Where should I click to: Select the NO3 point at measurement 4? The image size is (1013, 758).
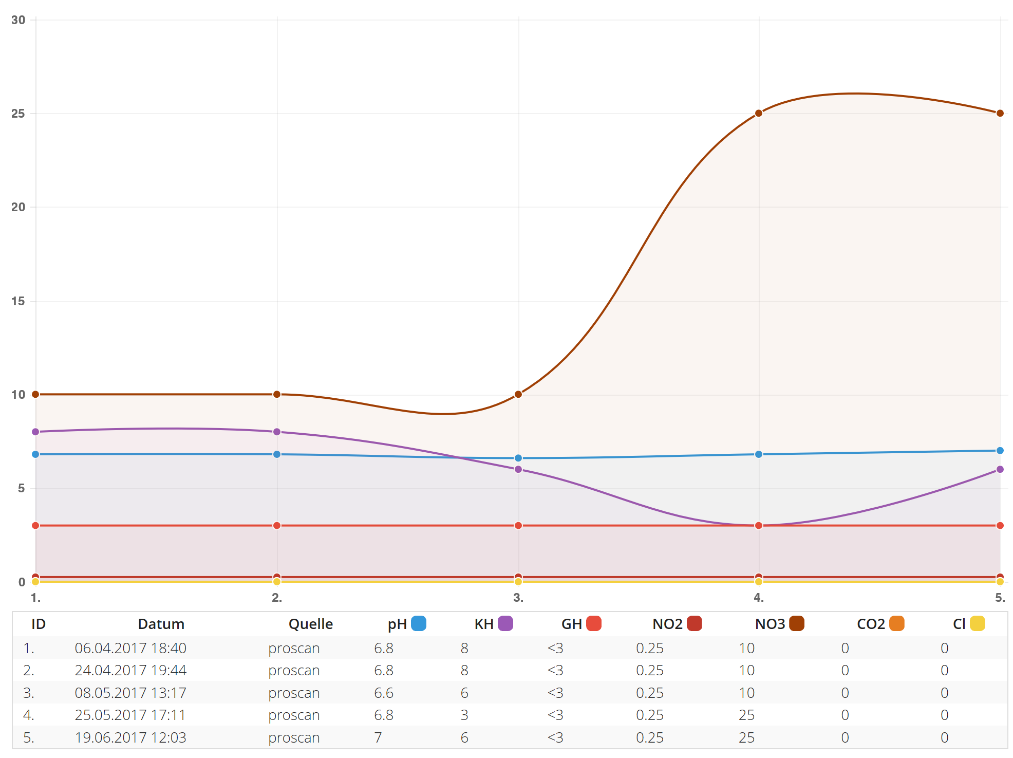coord(759,113)
